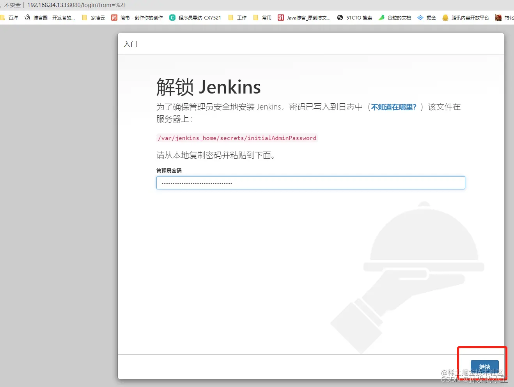The image size is (514, 387).
Task: Click the 不安全 security indicator
Action: [x=13, y=5]
